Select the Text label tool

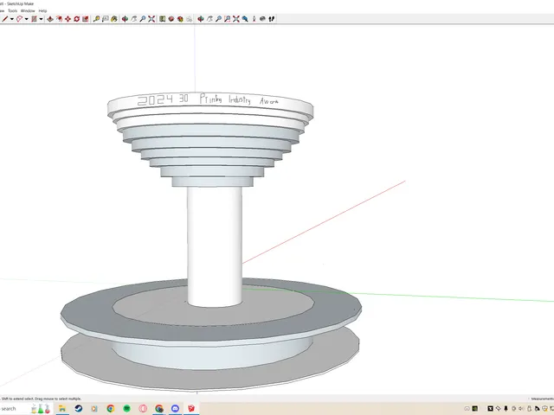[x=106, y=19]
